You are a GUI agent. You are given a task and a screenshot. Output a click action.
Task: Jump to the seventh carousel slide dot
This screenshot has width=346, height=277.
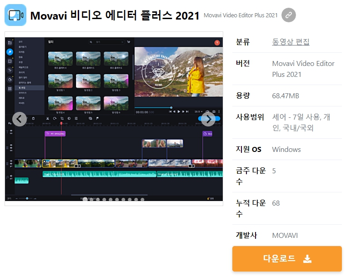click(x=123, y=200)
